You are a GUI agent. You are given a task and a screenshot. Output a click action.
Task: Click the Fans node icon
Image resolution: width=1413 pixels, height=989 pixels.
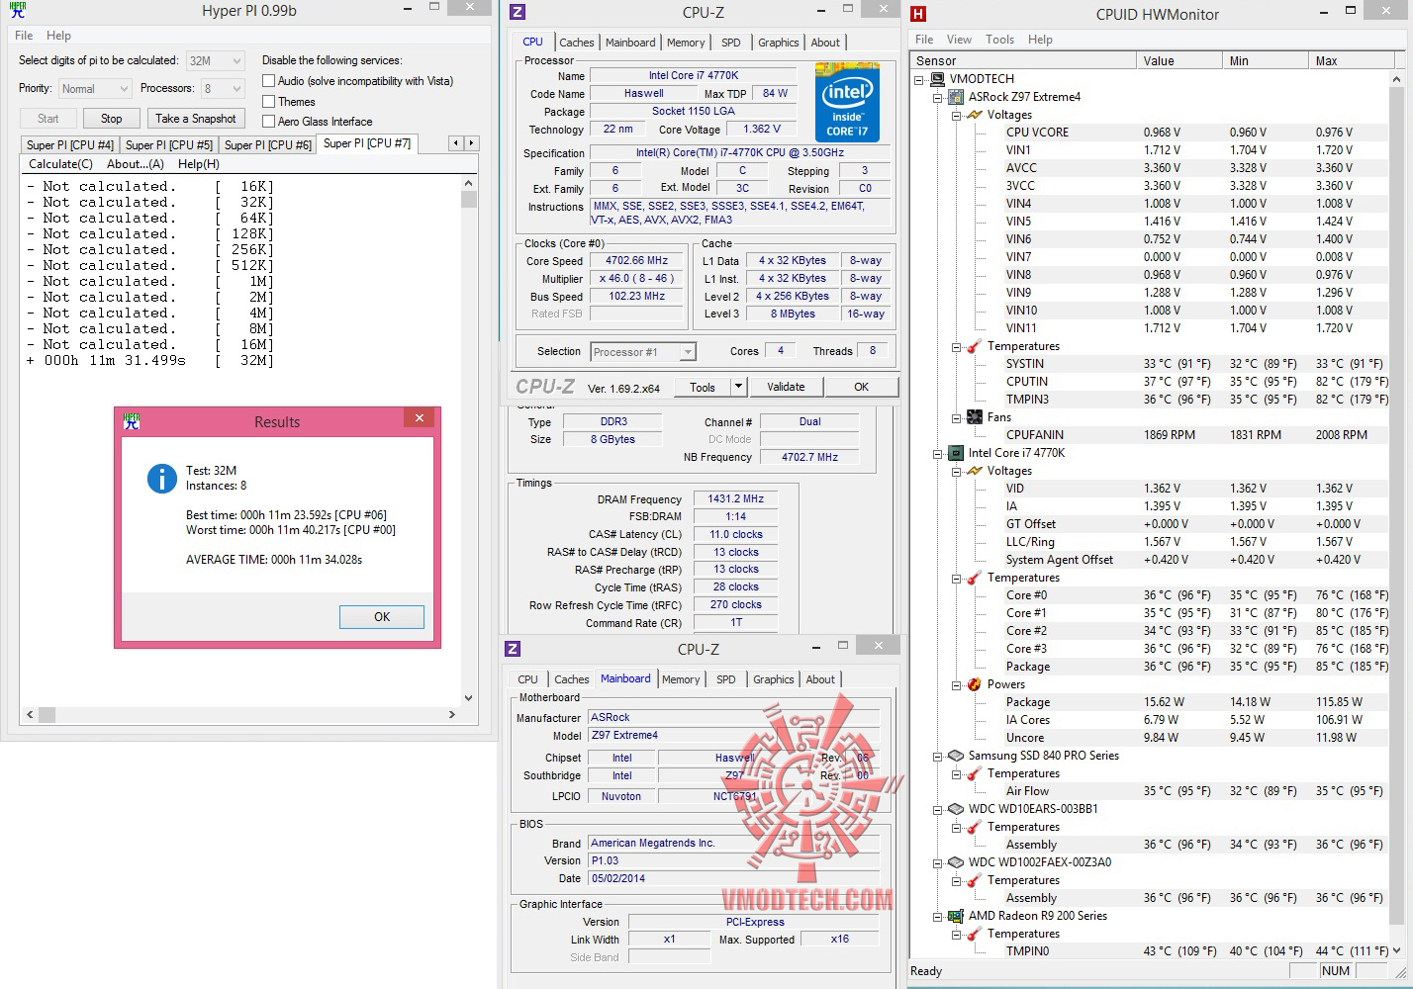pyautogui.click(x=975, y=417)
